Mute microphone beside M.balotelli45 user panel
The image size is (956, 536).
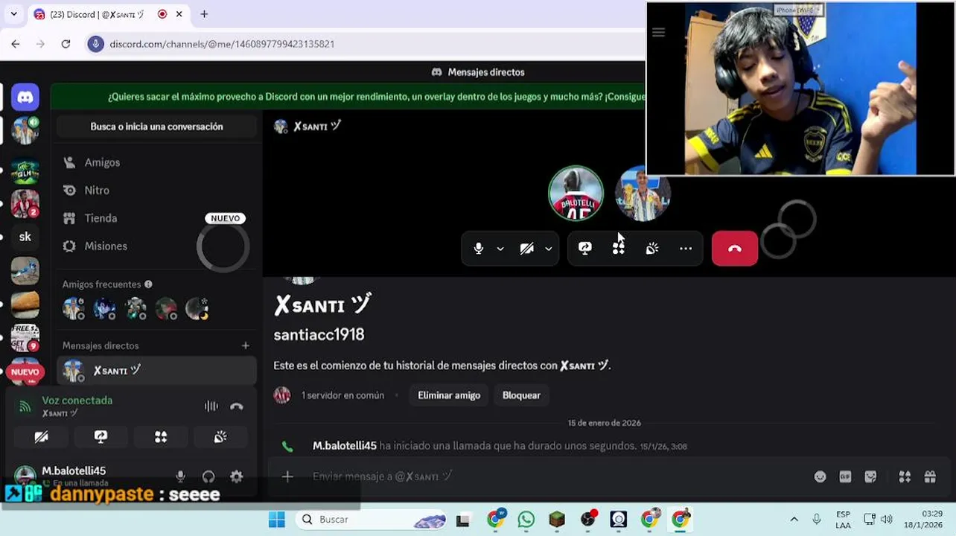tap(180, 476)
